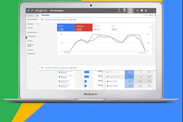Open Audiences in the sidebar
183x122 pixels.
30,50
